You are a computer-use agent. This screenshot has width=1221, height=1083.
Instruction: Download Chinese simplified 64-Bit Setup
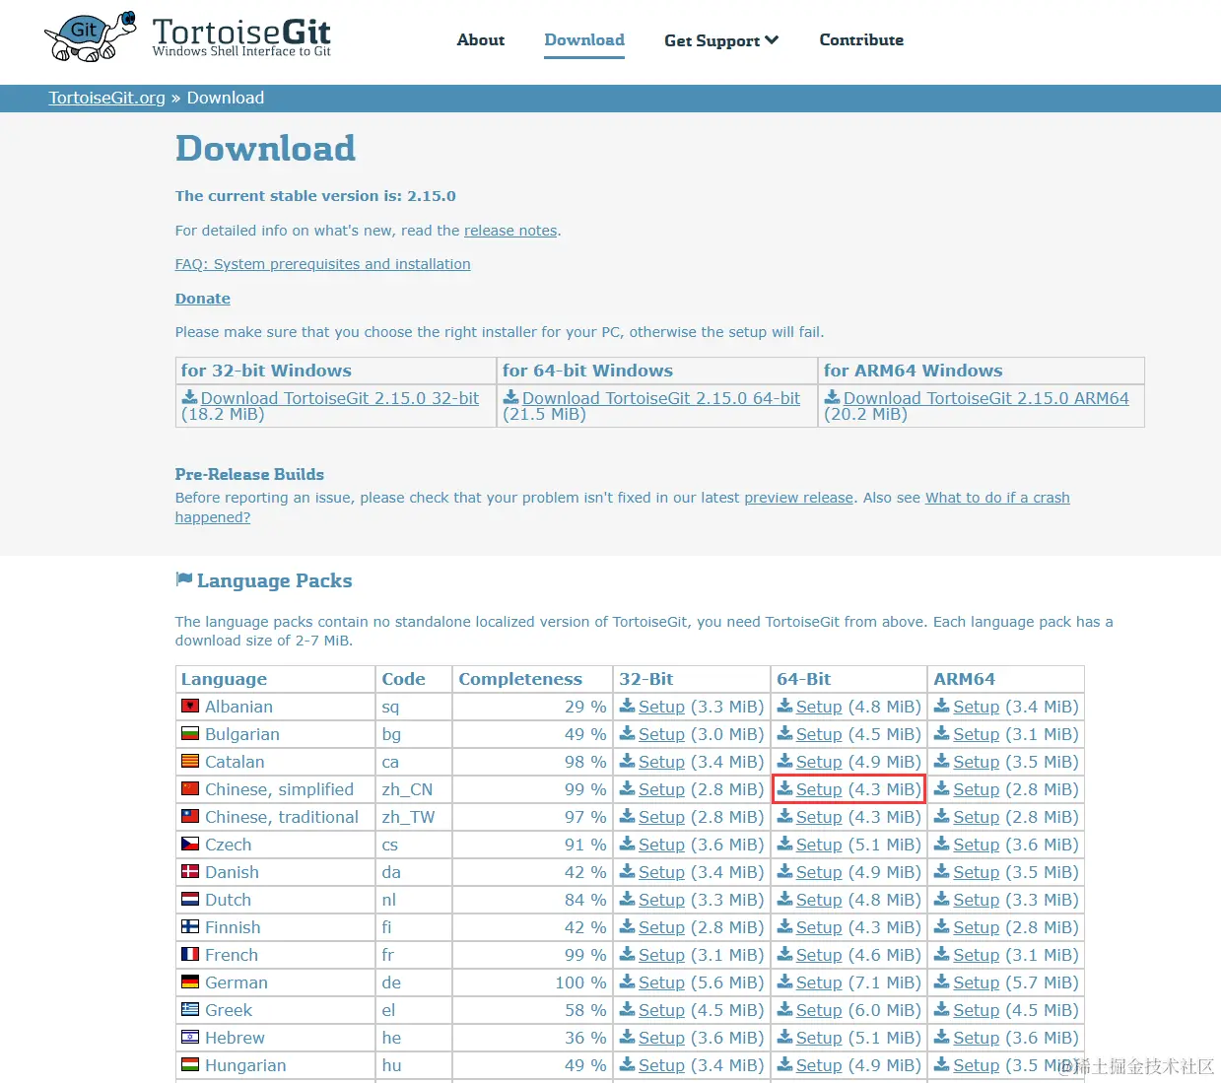coord(819,789)
